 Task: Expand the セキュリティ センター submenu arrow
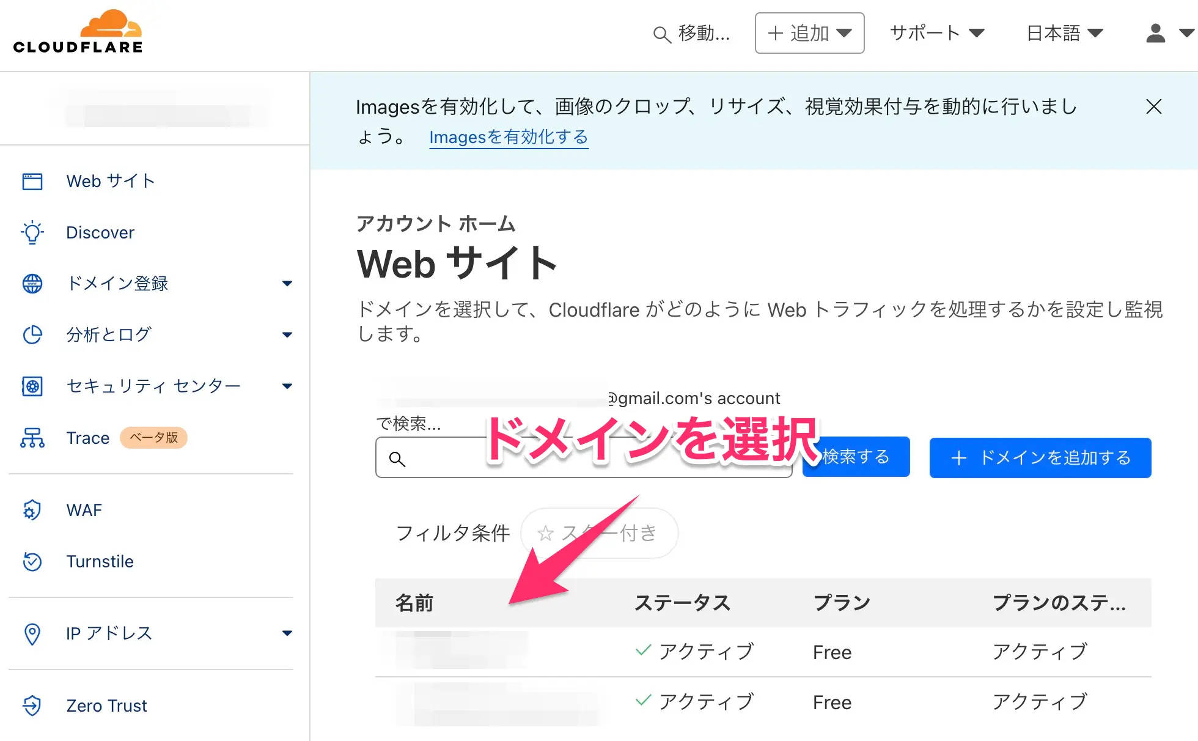coord(287,386)
